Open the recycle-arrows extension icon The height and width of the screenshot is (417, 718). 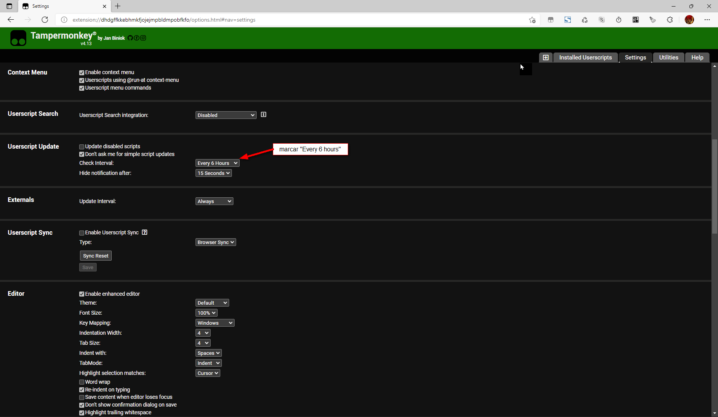tap(585, 20)
